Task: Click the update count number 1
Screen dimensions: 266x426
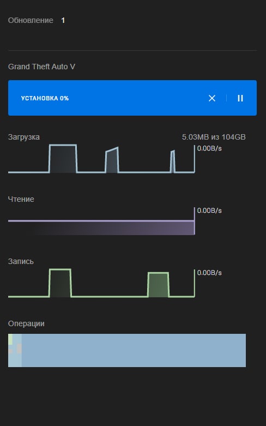Action: tap(63, 20)
